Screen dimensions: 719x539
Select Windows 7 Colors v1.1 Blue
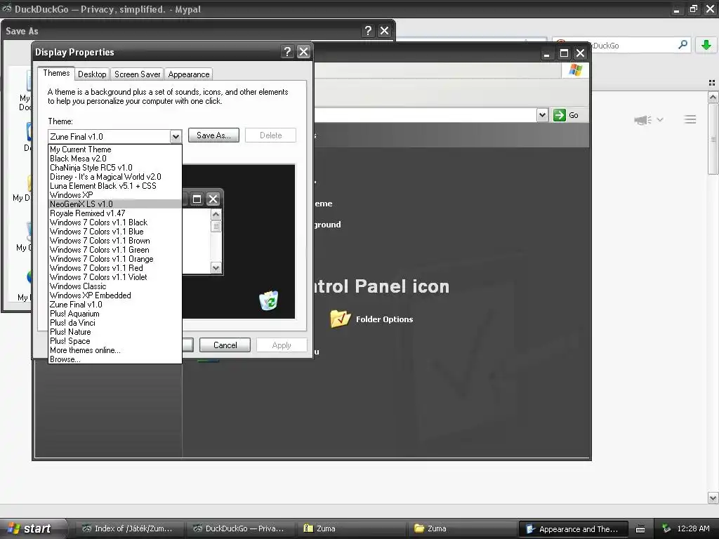[x=114, y=232]
